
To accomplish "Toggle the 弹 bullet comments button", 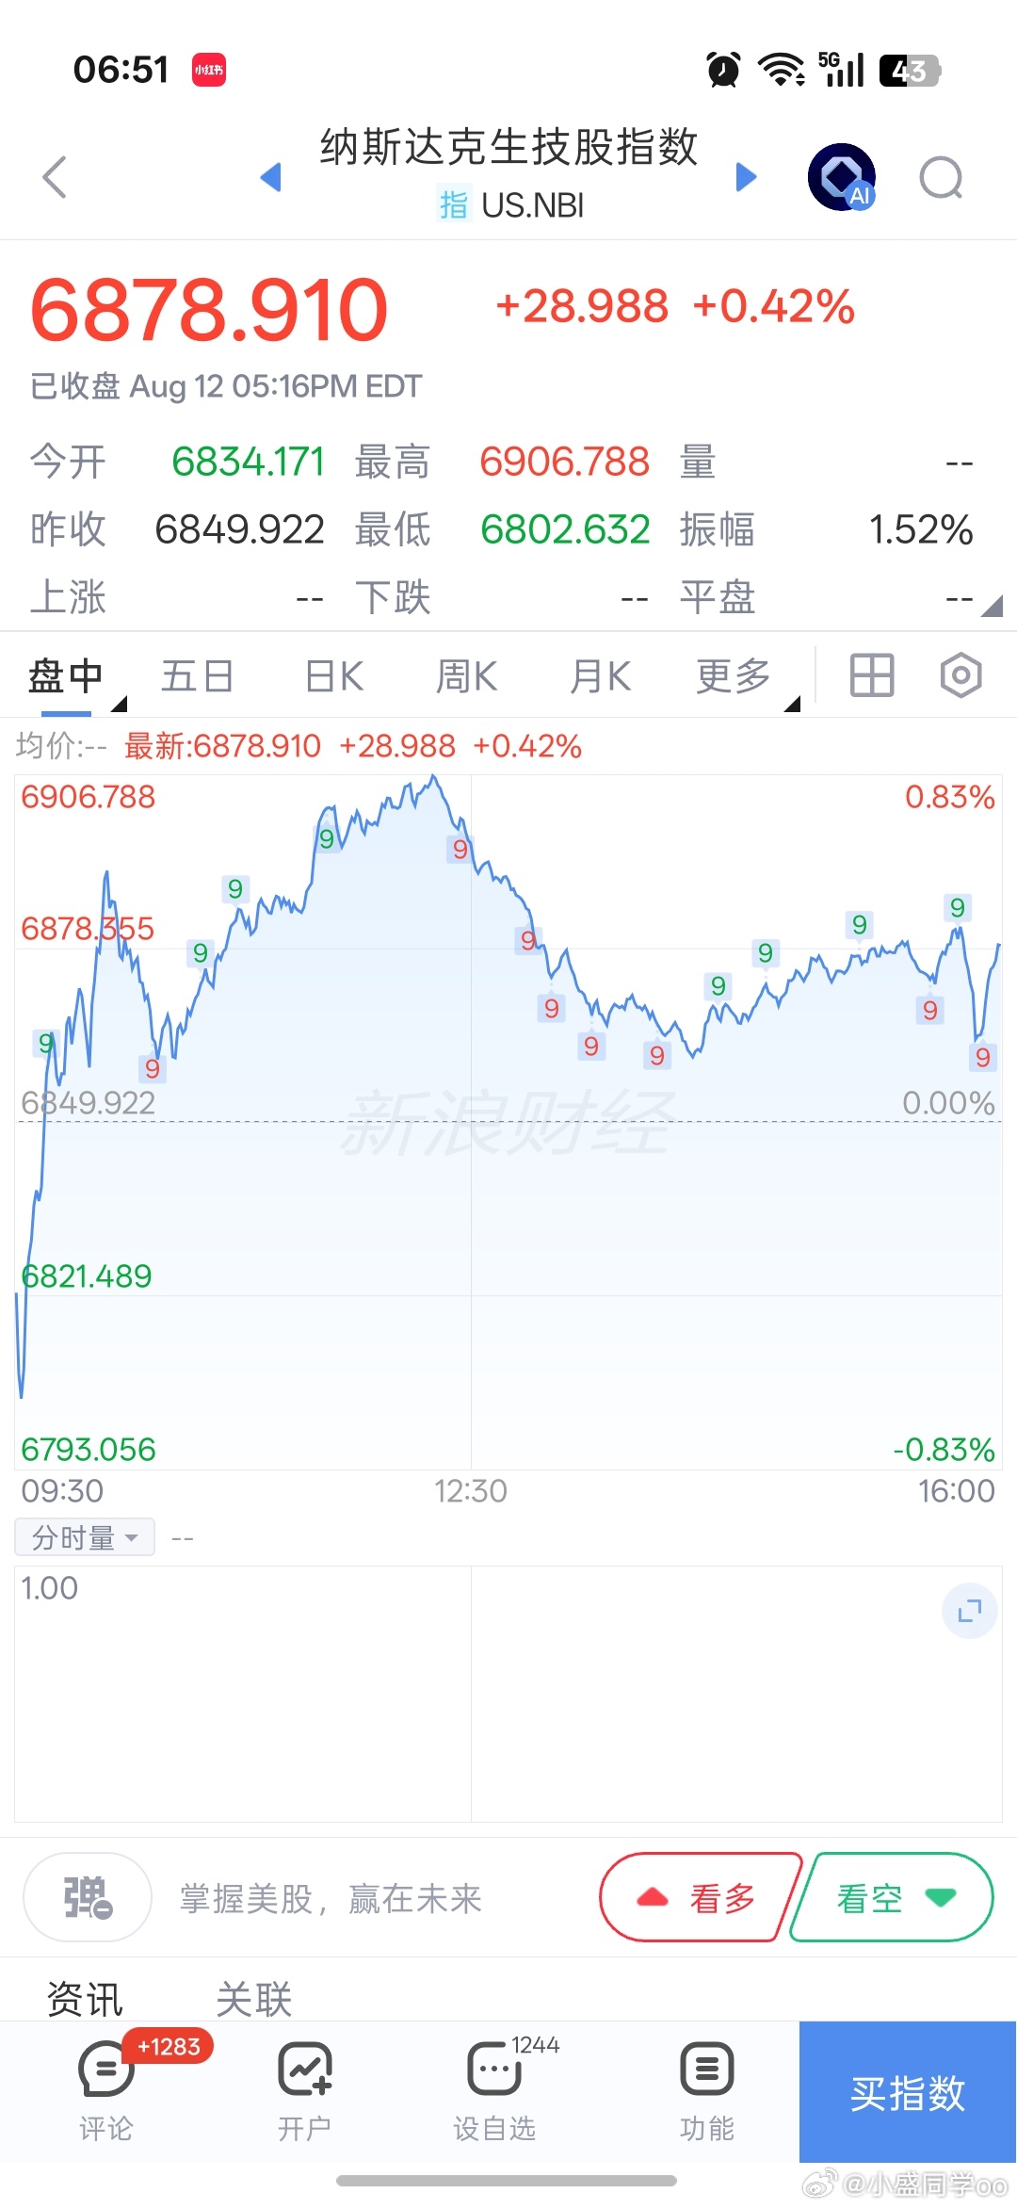I will click(88, 1897).
